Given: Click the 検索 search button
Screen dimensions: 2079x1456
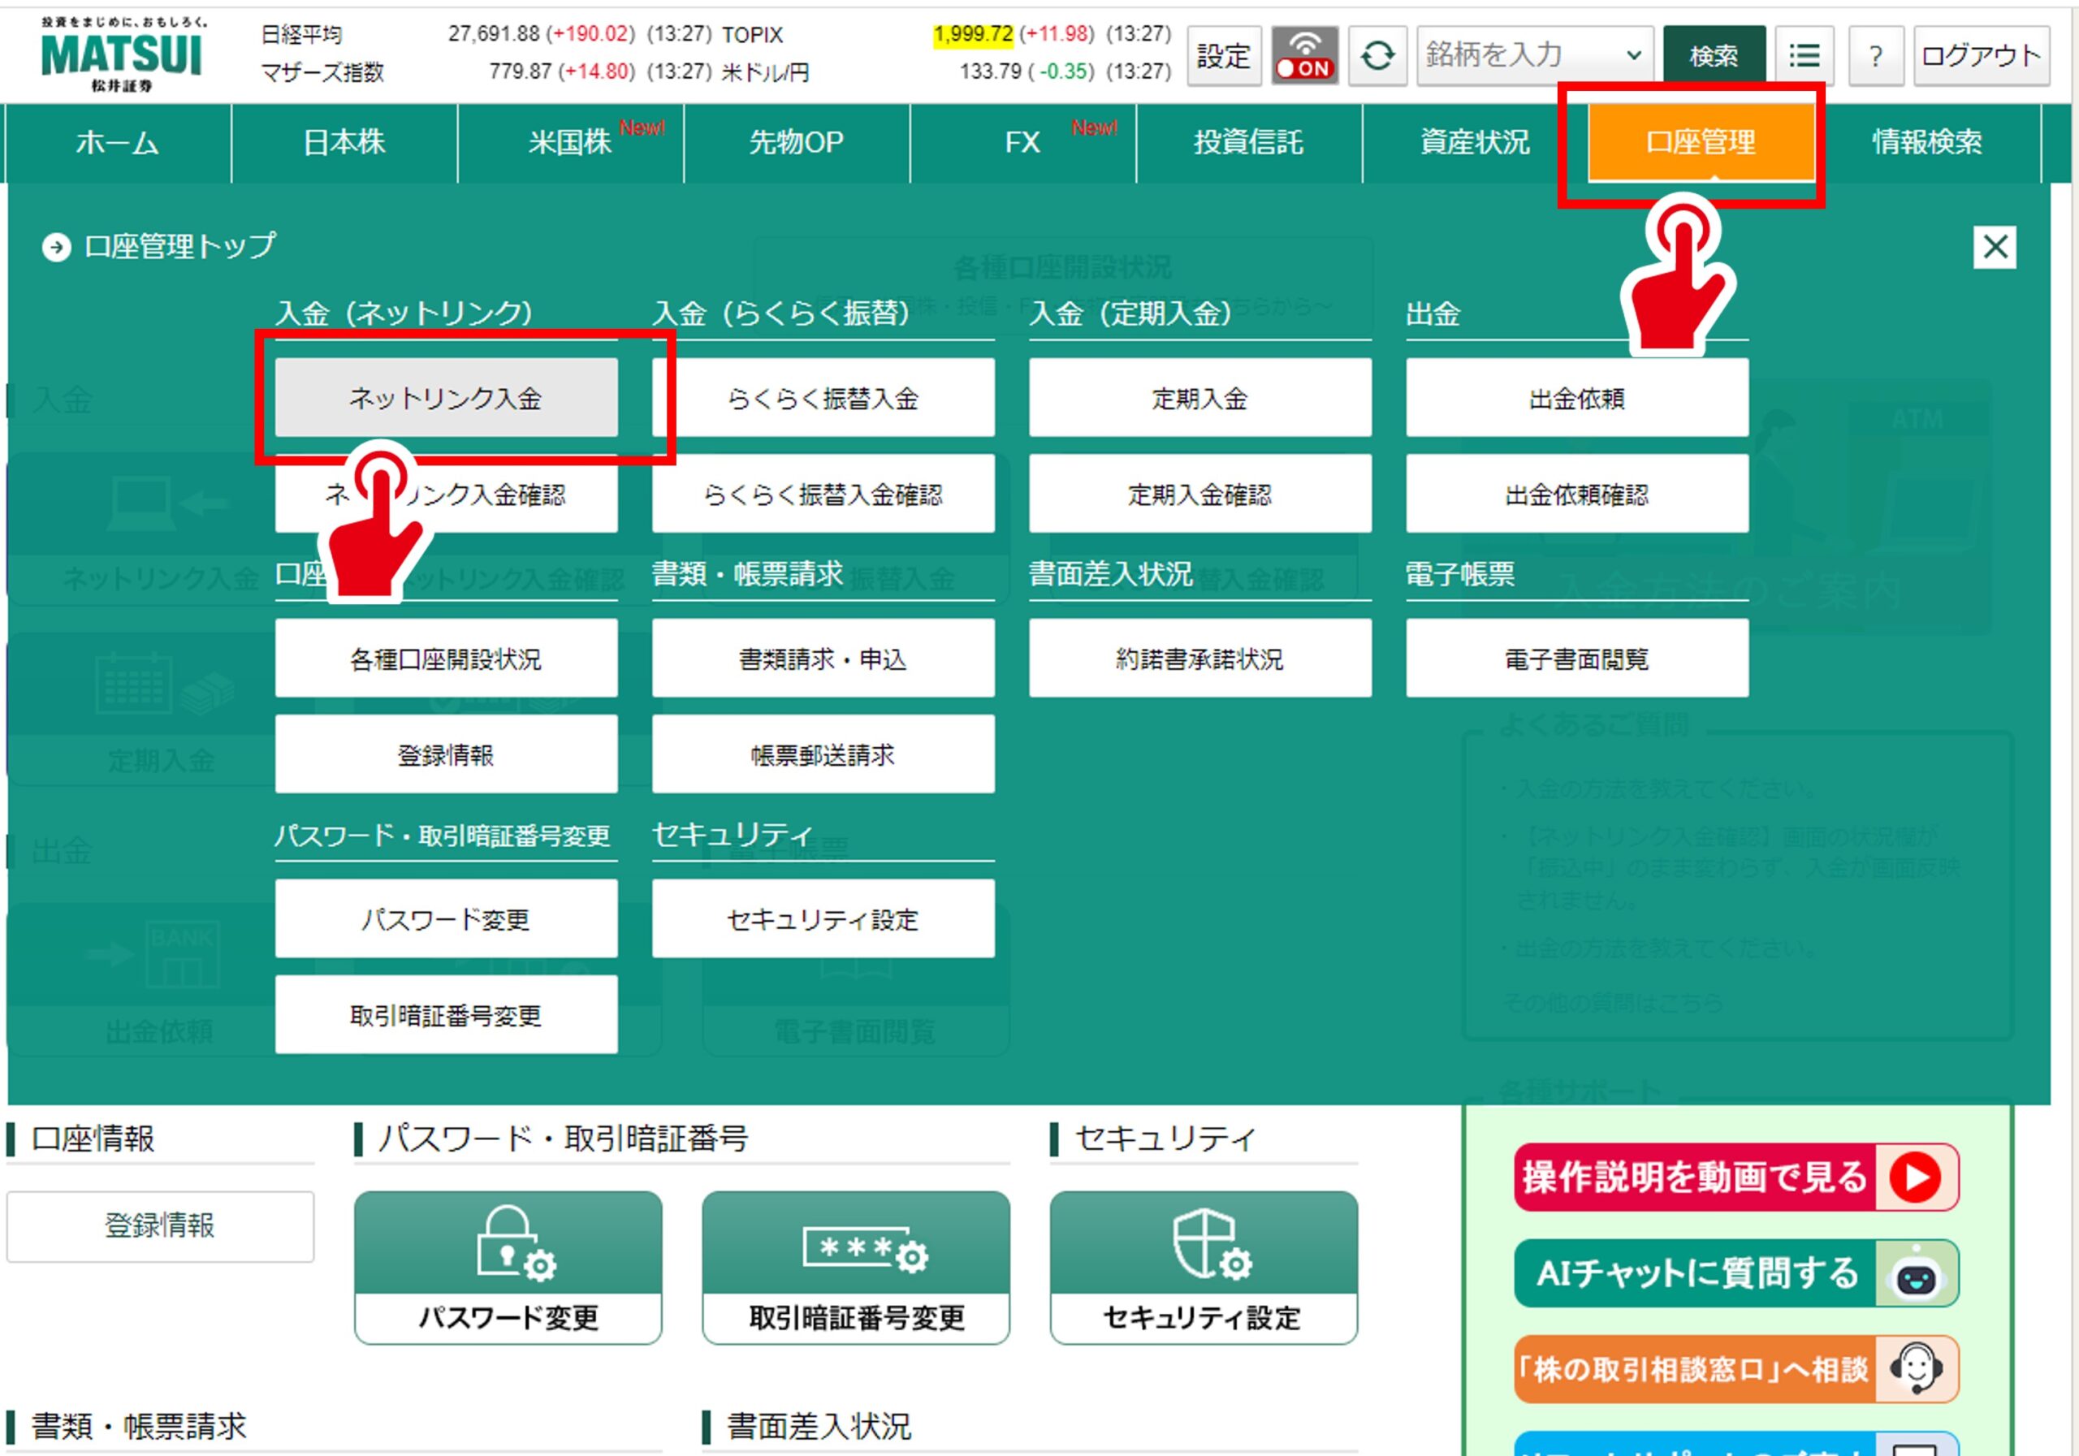Looking at the screenshot, I should click(x=1714, y=55).
